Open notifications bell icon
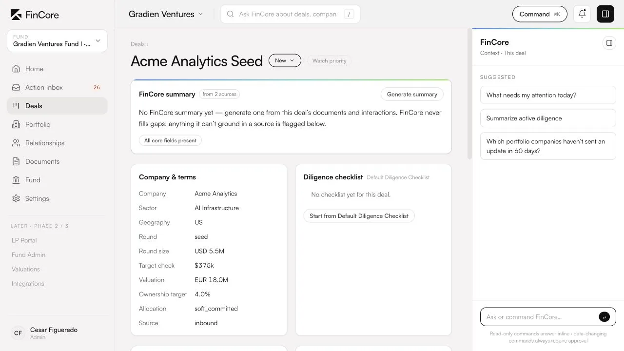The width and height of the screenshot is (624, 351). (x=582, y=14)
